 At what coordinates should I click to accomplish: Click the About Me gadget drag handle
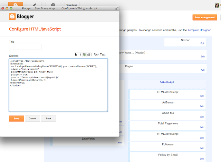click(x=129, y=115)
